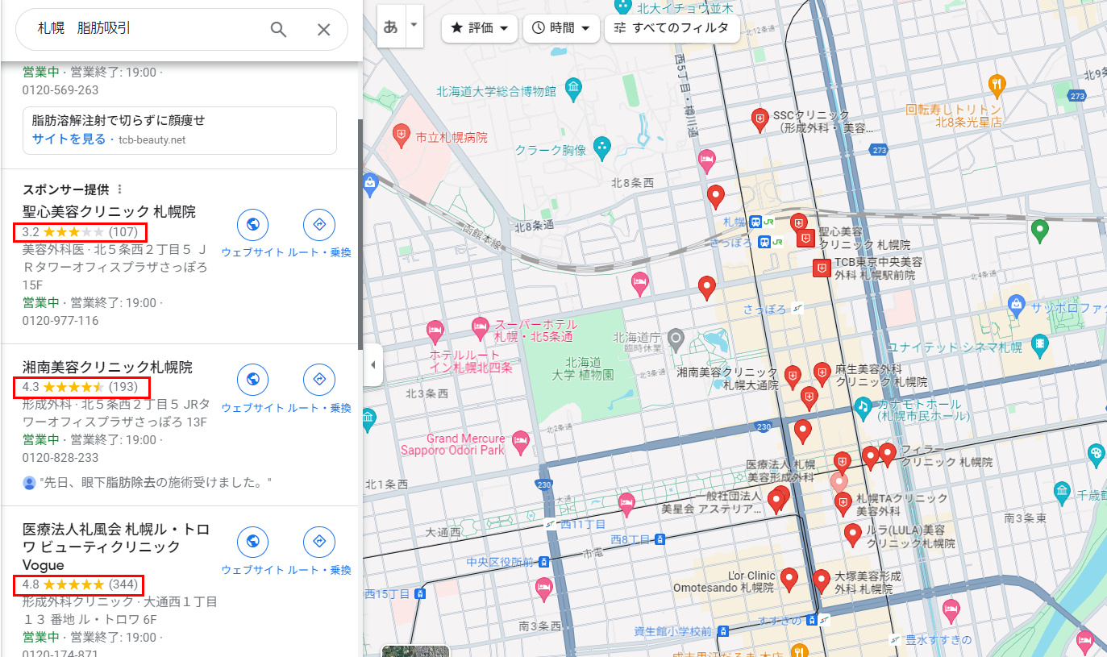Open sponsor info three-dot menu
This screenshot has height=657, width=1107.
120,189
